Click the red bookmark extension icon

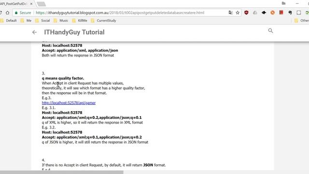point(281,13)
